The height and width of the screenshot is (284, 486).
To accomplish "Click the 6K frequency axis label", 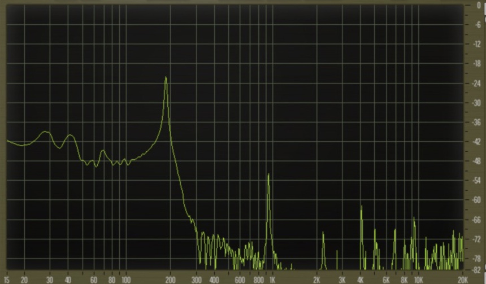I will click(386, 280).
